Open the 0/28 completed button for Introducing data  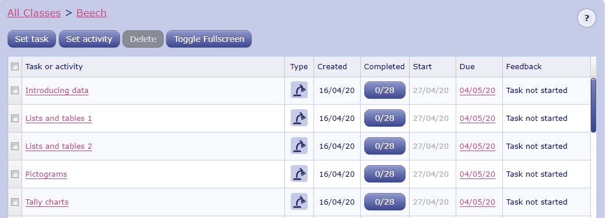pyautogui.click(x=385, y=90)
